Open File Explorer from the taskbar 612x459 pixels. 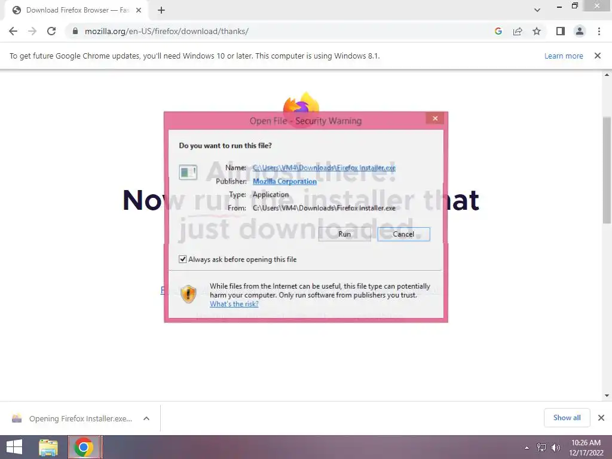48,447
